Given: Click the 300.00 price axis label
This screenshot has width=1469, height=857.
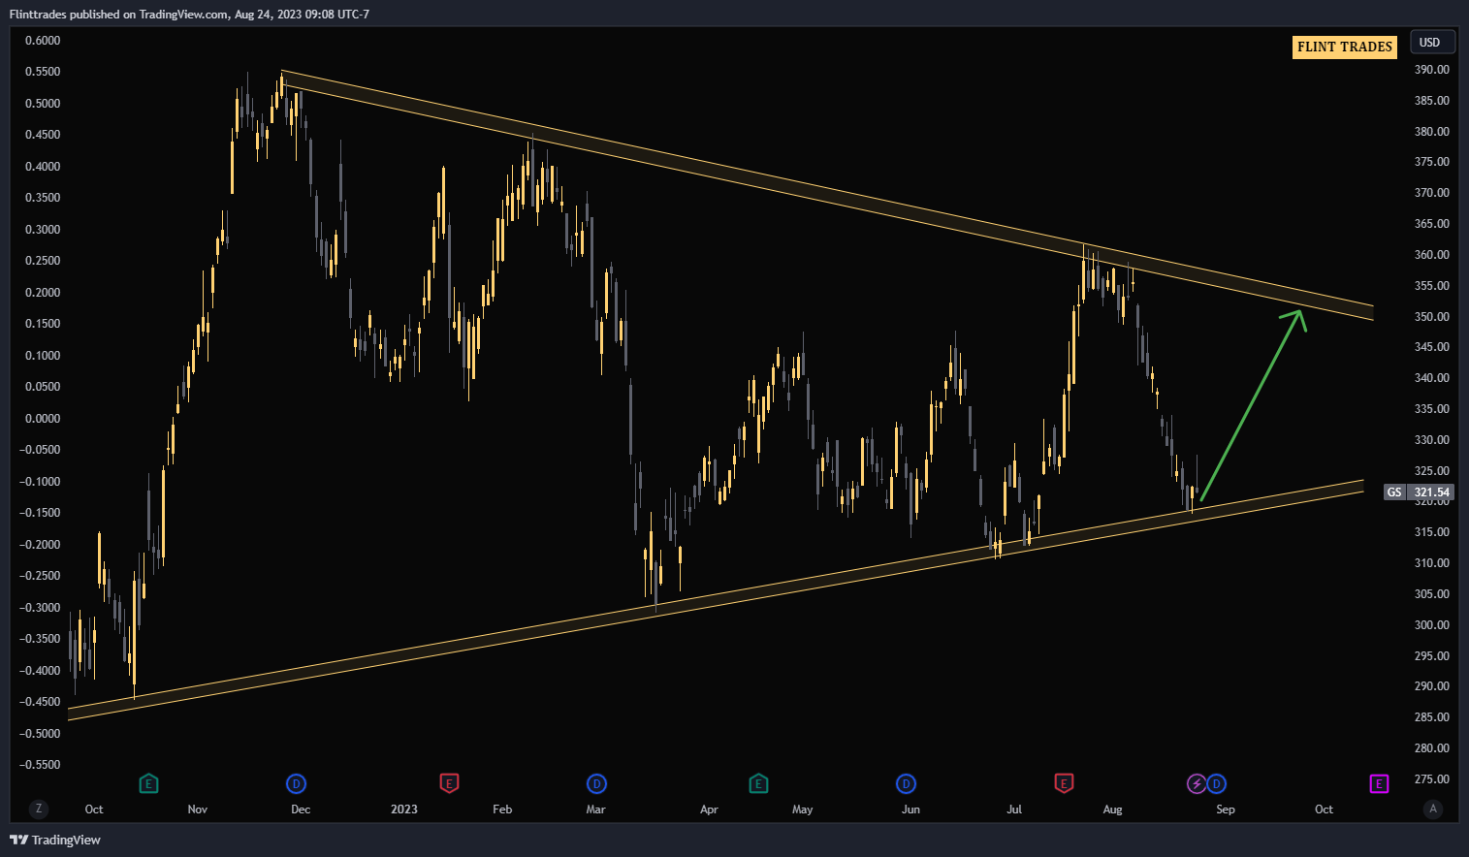Looking at the screenshot, I should click(x=1432, y=625).
